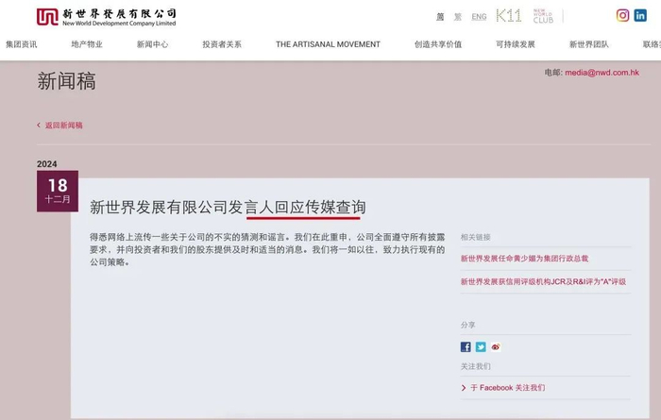Open the New World Club logo
Viewport: 661px width, 420px height.
click(543, 16)
